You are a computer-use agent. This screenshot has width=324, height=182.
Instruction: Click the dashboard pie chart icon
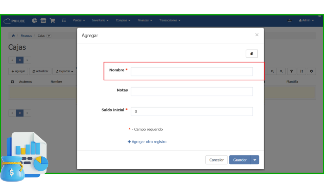coord(34,21)
